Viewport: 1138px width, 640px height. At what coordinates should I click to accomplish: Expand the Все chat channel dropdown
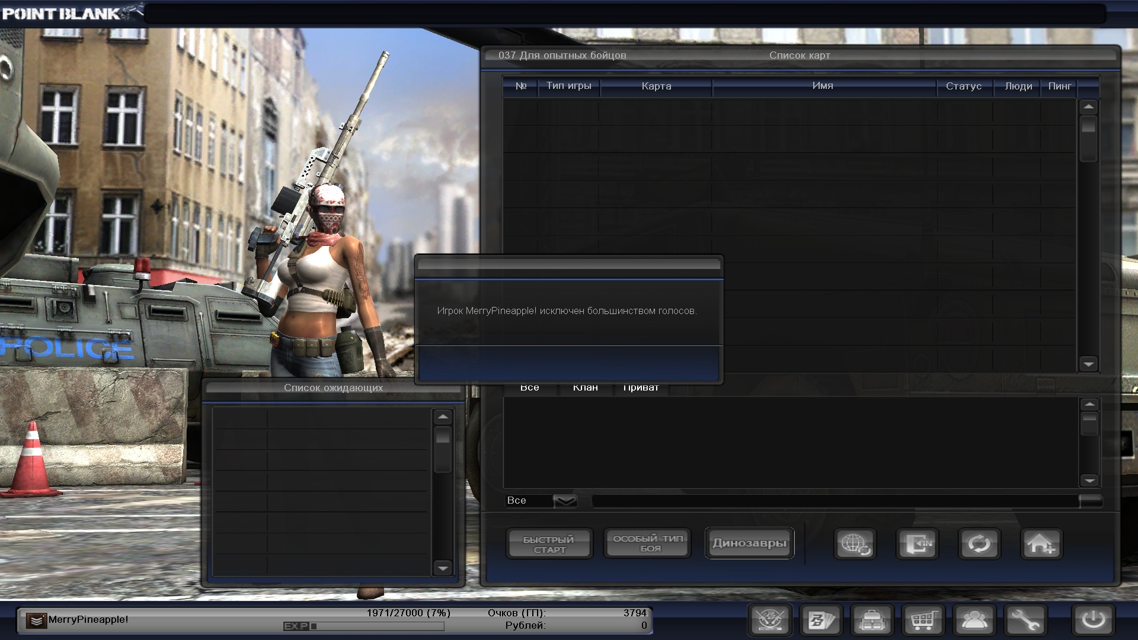tap(565, 501)
